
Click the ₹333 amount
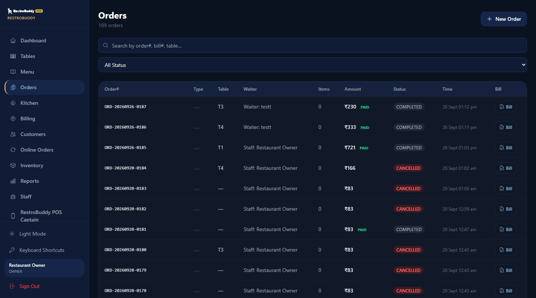click(350, 127)
